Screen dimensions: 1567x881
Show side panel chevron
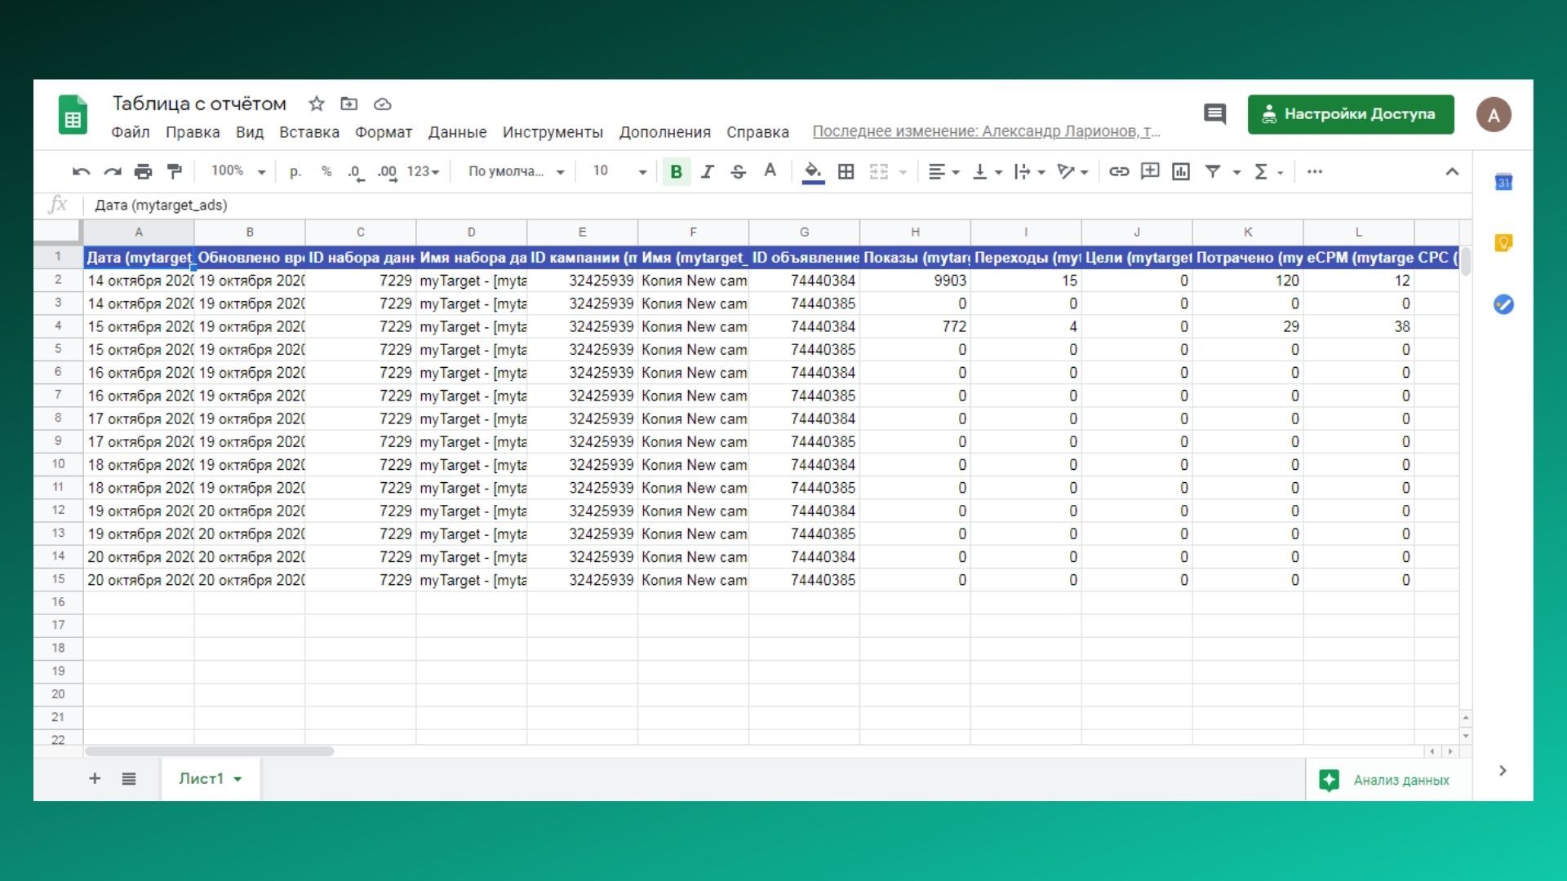(1503, 770)
